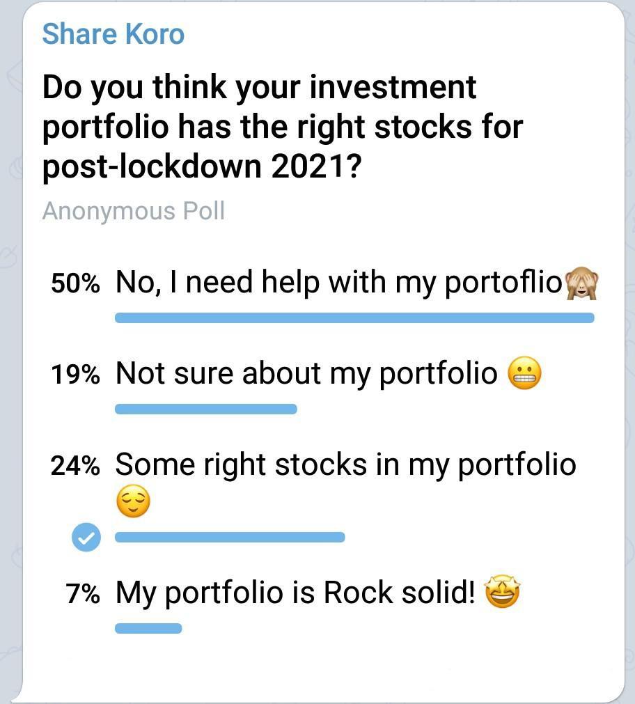This screenshot has width=635, height=704.
Task: Click the 7% percentage label
Action: [x=83, y=593]
